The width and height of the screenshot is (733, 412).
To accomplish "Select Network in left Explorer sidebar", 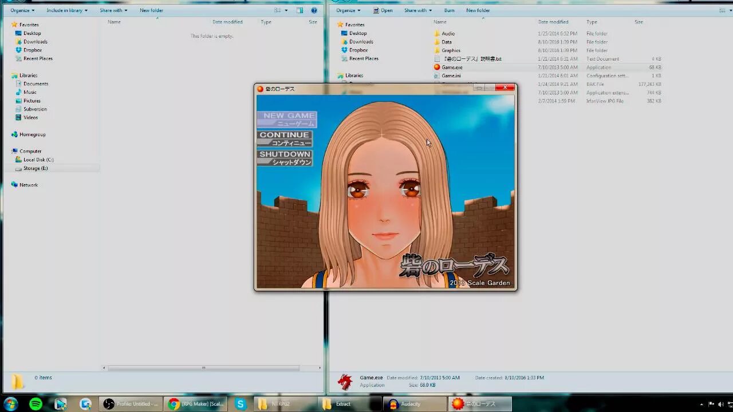I will point(24,185).
